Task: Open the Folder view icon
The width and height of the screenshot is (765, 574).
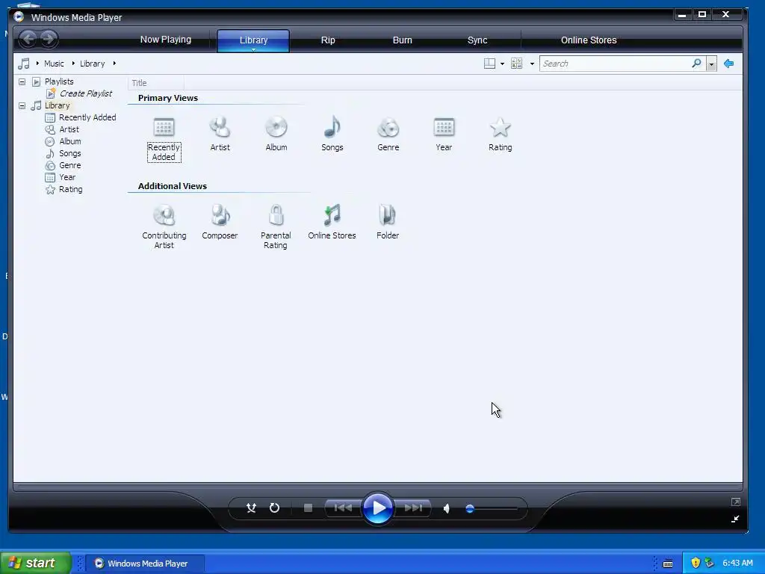Action: [388, 215]
